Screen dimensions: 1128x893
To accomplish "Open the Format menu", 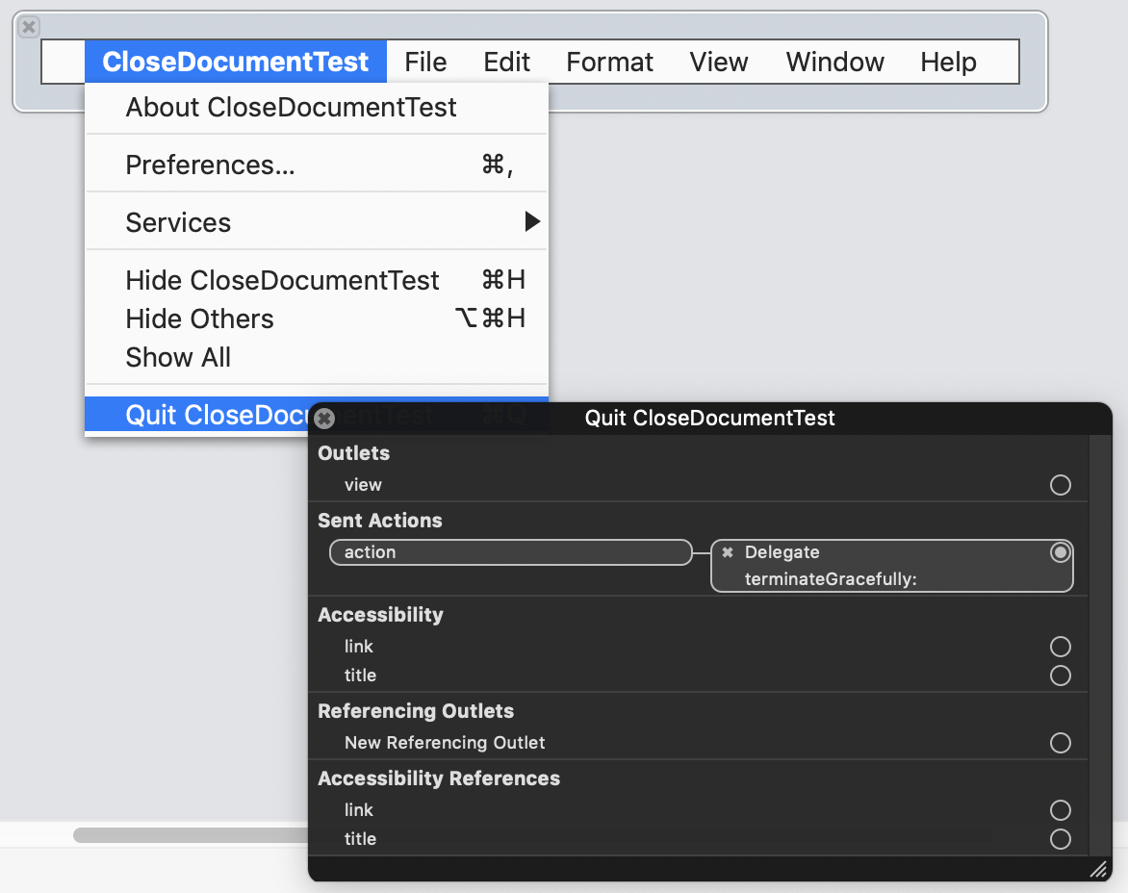I will [609, 62].
